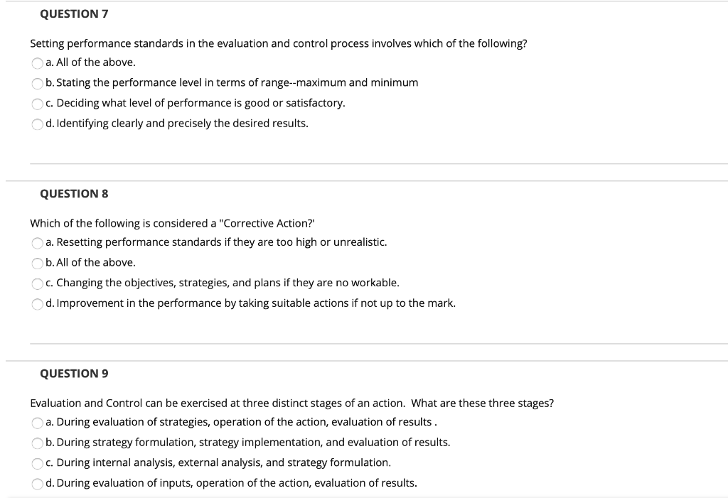The image size is (728, 498).
Task: Pick 'Improvement in the performance' answer option
Action: click(x=37, y=303)
